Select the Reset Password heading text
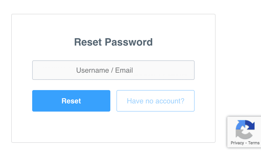 click(x=113, y=42)
